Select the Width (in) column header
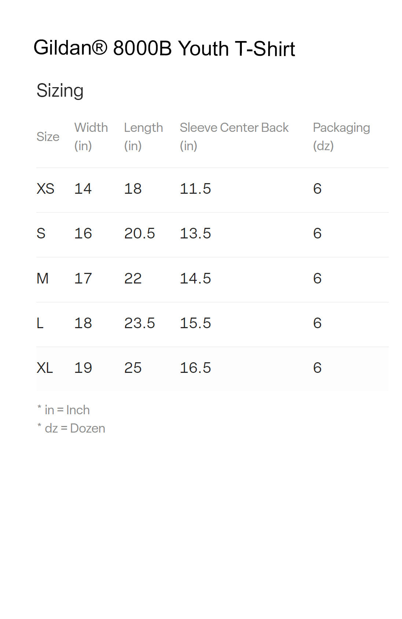The width and height of the screenshot is (402, 619). point(91,136)
